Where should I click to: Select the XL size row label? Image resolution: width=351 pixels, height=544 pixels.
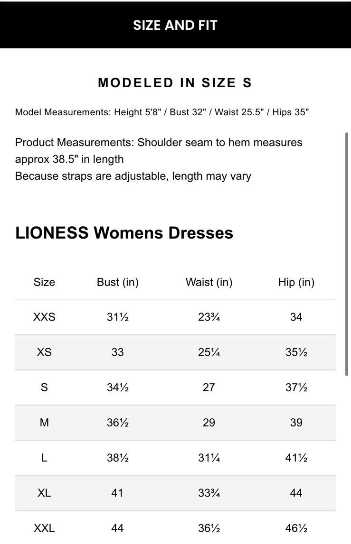tap(44, 493)
